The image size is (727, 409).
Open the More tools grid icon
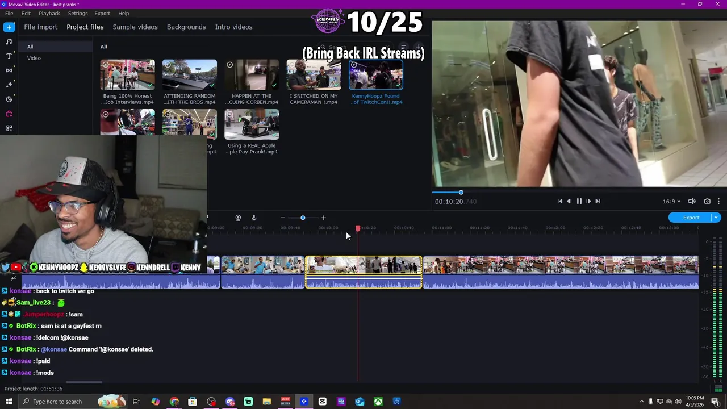pos(9,128)
